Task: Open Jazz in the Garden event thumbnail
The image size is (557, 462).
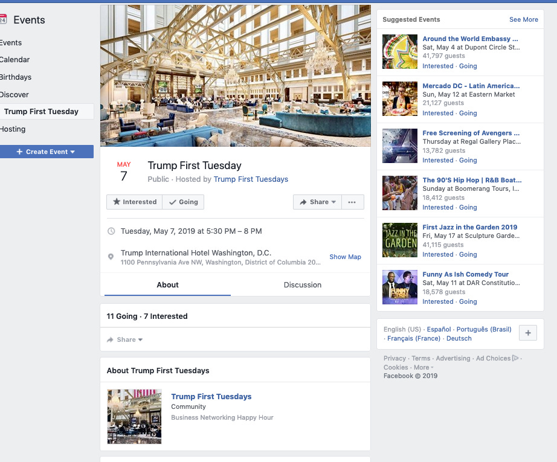Action: coord(400,240)
